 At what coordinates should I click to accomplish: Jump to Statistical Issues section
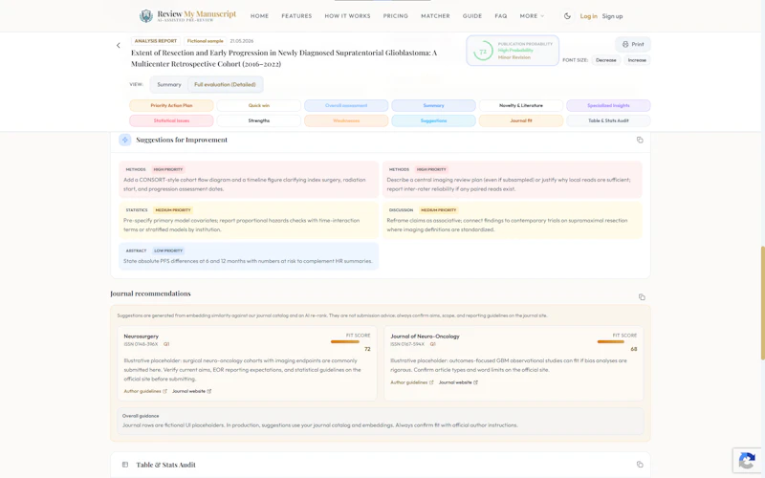[x=171, y=120]
